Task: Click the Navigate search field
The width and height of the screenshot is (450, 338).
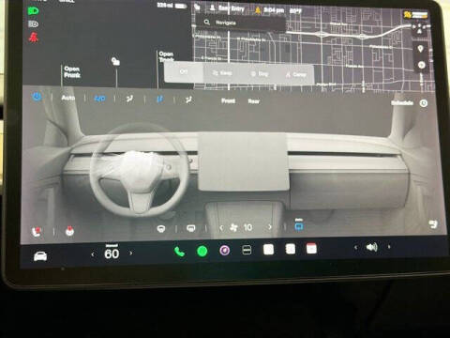Action: coord(241,23)
